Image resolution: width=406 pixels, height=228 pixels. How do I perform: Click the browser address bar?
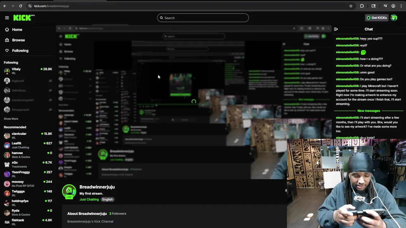click(187, 6)
